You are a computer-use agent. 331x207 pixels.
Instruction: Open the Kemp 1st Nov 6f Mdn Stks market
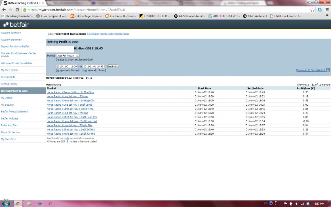(x=70, y=92)
